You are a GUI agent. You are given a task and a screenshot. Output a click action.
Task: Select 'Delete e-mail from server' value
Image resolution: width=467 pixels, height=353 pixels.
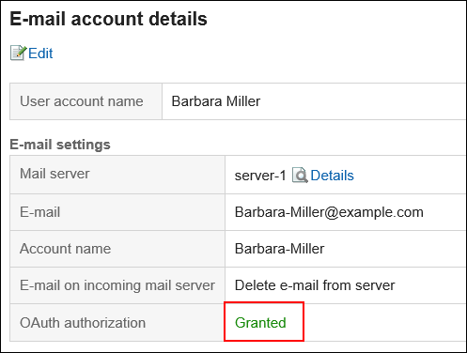(x=315, y=285)
